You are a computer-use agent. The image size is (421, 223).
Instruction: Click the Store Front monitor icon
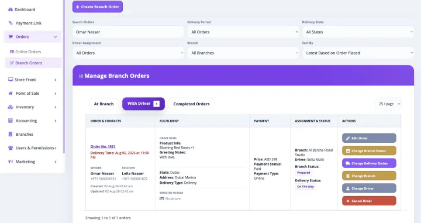(x=11, y=80)
